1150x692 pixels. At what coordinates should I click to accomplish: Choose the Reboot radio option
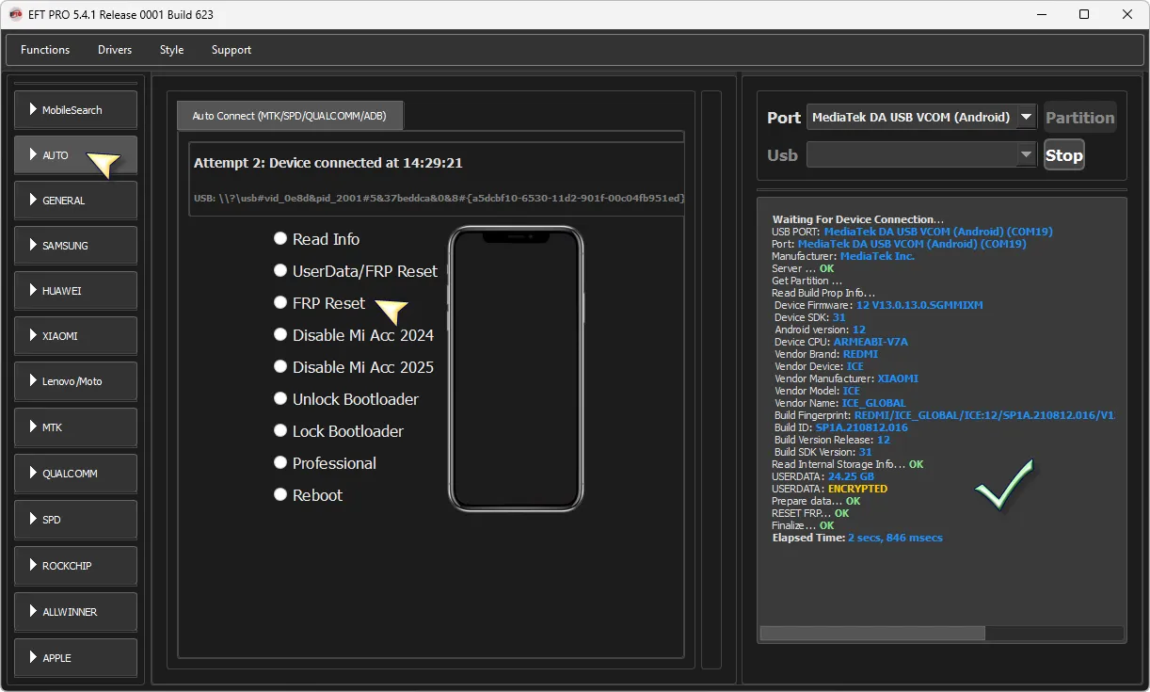pos(280,495)
